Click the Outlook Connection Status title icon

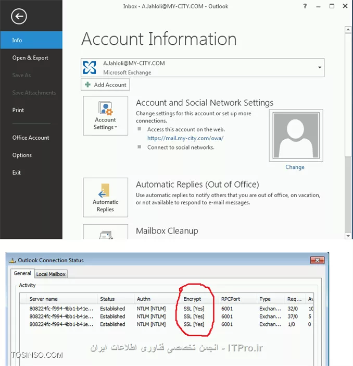pyautogui.click(x=12, y=260)
